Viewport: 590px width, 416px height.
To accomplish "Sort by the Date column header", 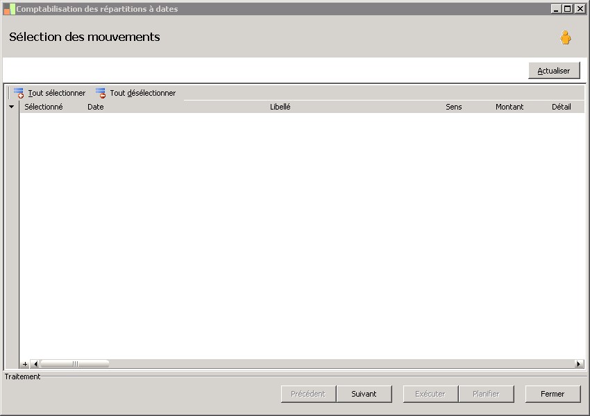I will tap(96, 107).
